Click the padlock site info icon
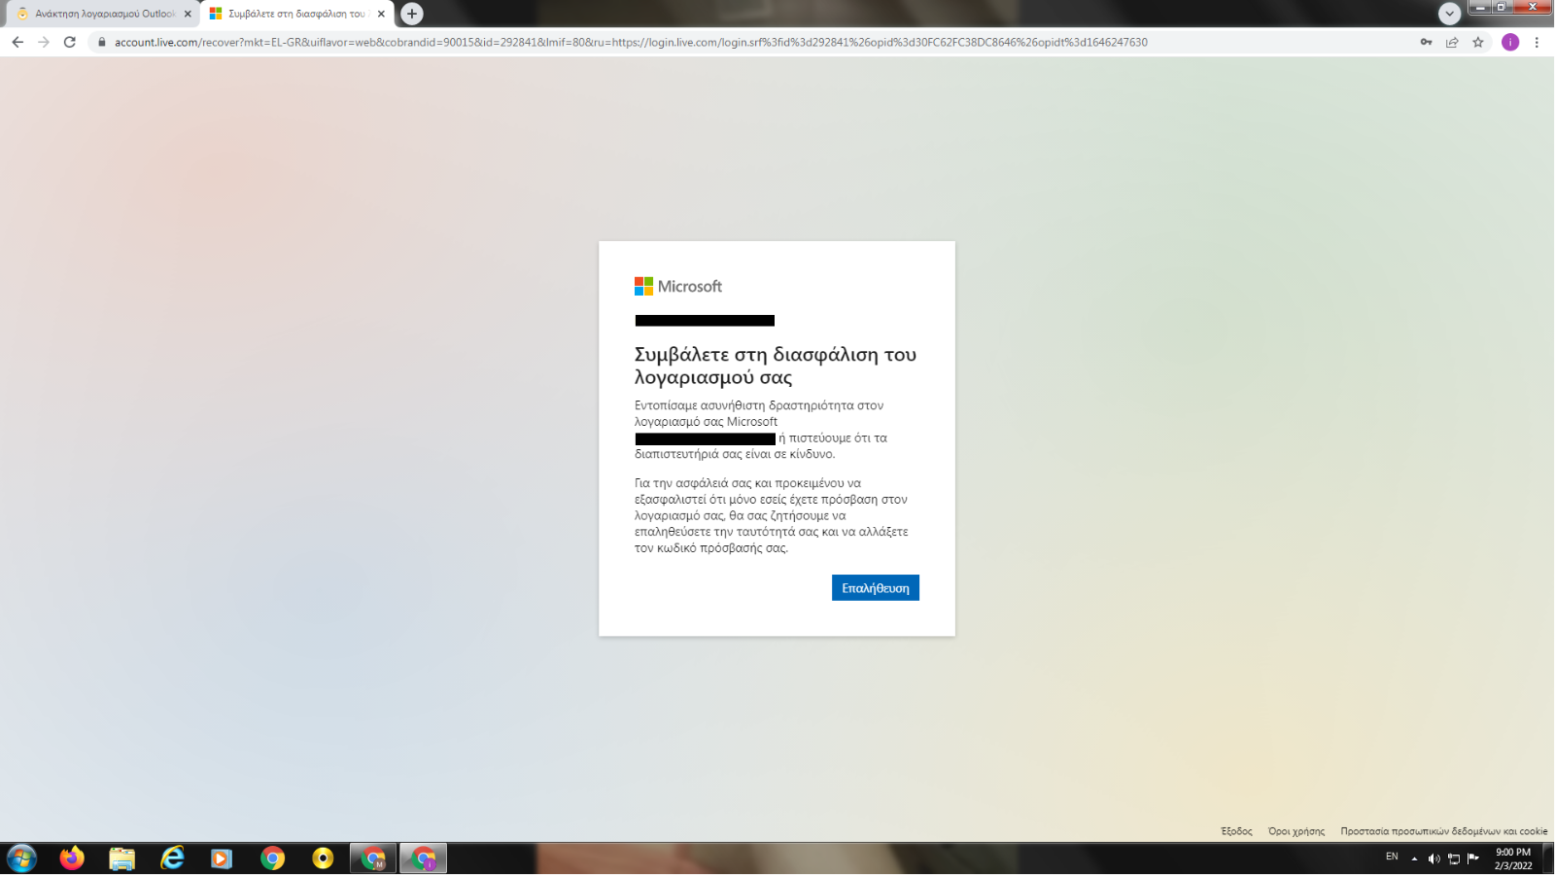The width and height of the screenshot is (1555, 875). [x=101, y=42]
